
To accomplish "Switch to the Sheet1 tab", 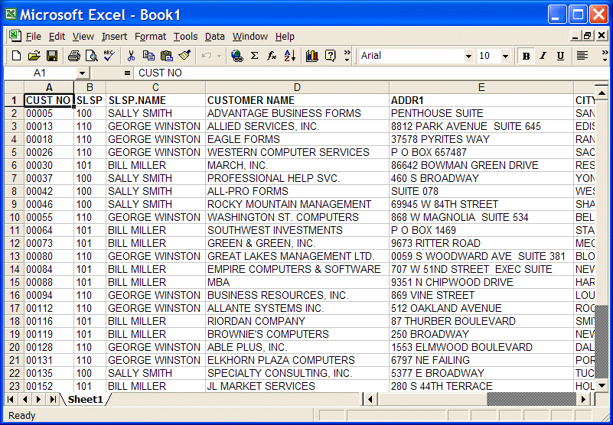I will tap(85, 400).
